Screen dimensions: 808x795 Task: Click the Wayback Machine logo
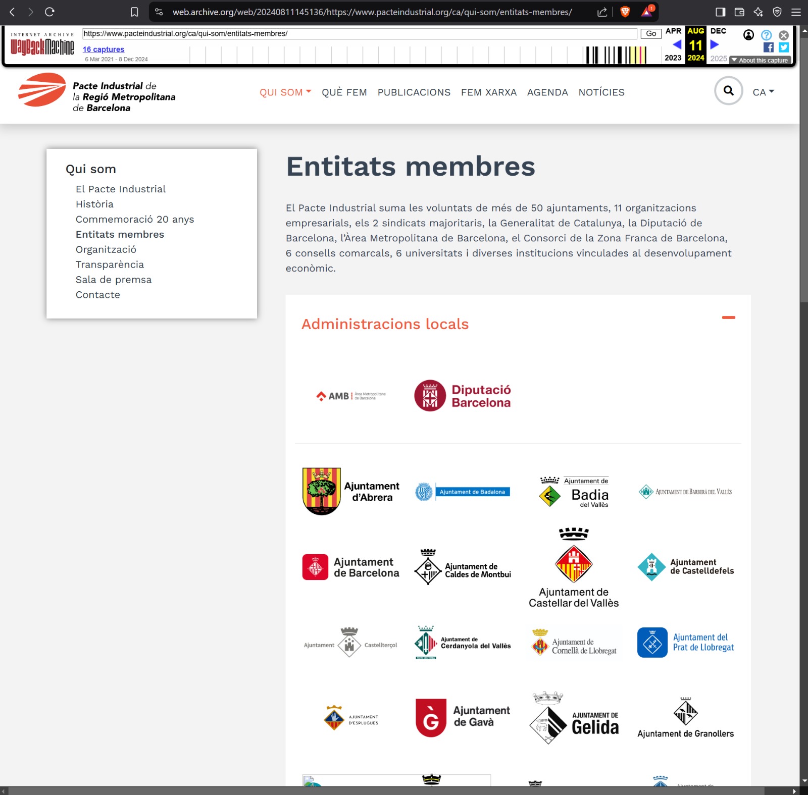tap(42, 45)
